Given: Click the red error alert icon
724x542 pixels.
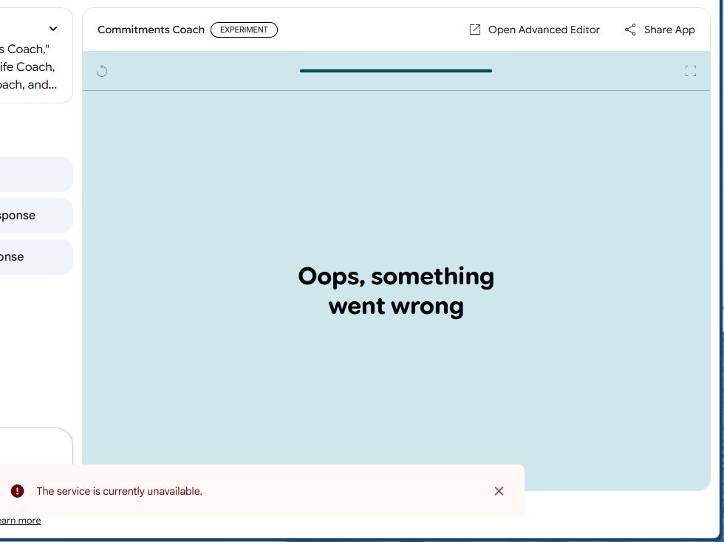Looking at the screenshot, I should pyautogui.click(x=17, y=491).
